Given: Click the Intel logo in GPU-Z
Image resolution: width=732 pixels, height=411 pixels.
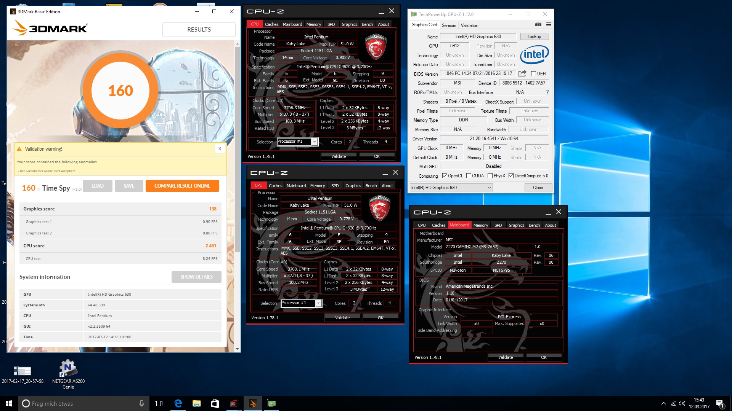Looking at the screenshot, I should pos(534,55).
